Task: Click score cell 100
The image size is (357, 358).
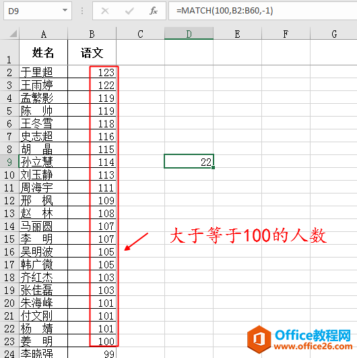Action: click(x=92, y=341)
